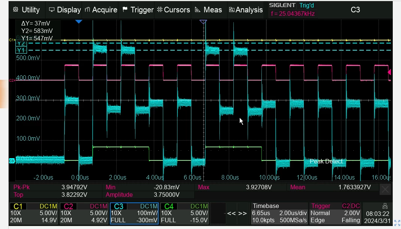
Task: Toggle channel C4 box
Action: [x=185, y=213]
